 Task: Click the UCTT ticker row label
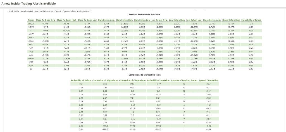tap(31, 34)
